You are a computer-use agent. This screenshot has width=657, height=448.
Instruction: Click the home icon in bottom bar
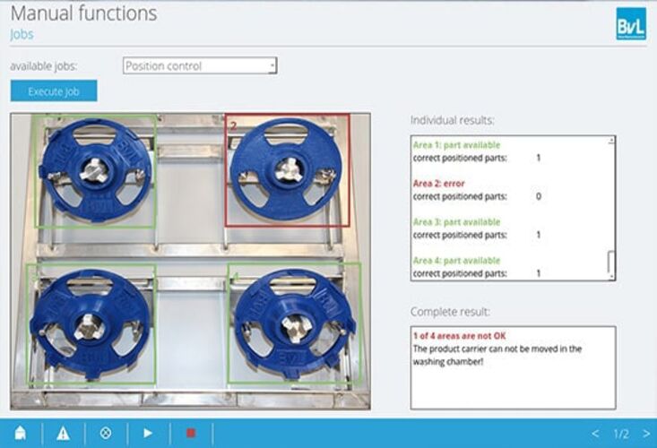20,433
